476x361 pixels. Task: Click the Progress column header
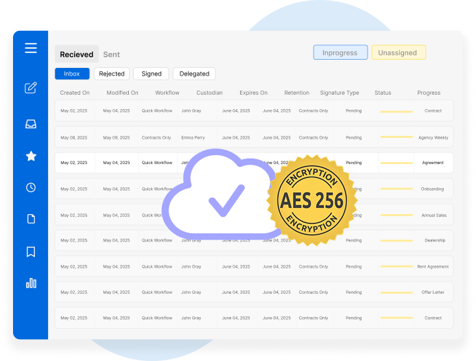(x=429, y=93)
